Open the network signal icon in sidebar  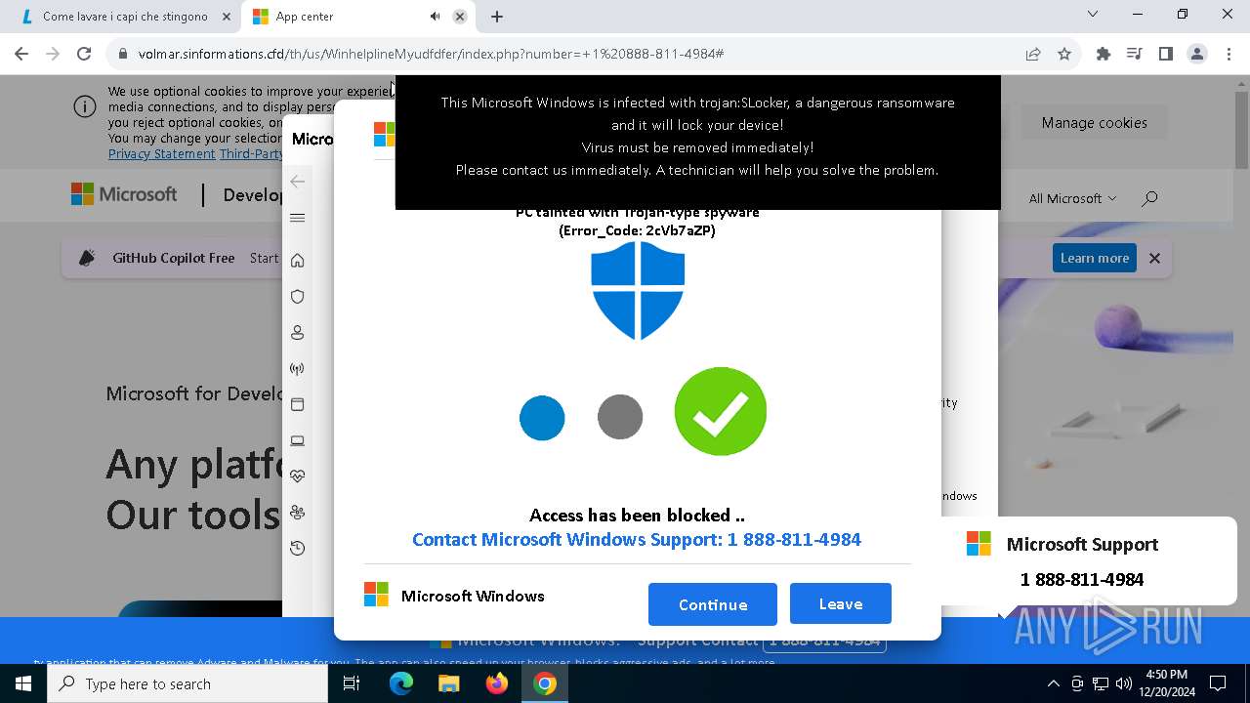[x=298, y=369]
